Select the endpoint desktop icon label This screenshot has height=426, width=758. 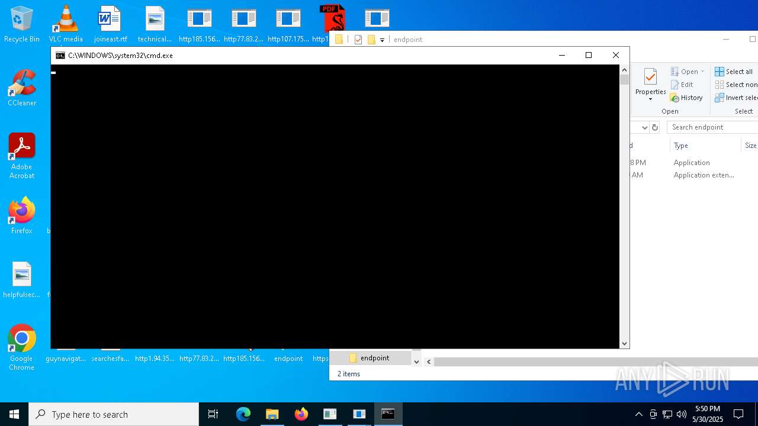(288, 359)
